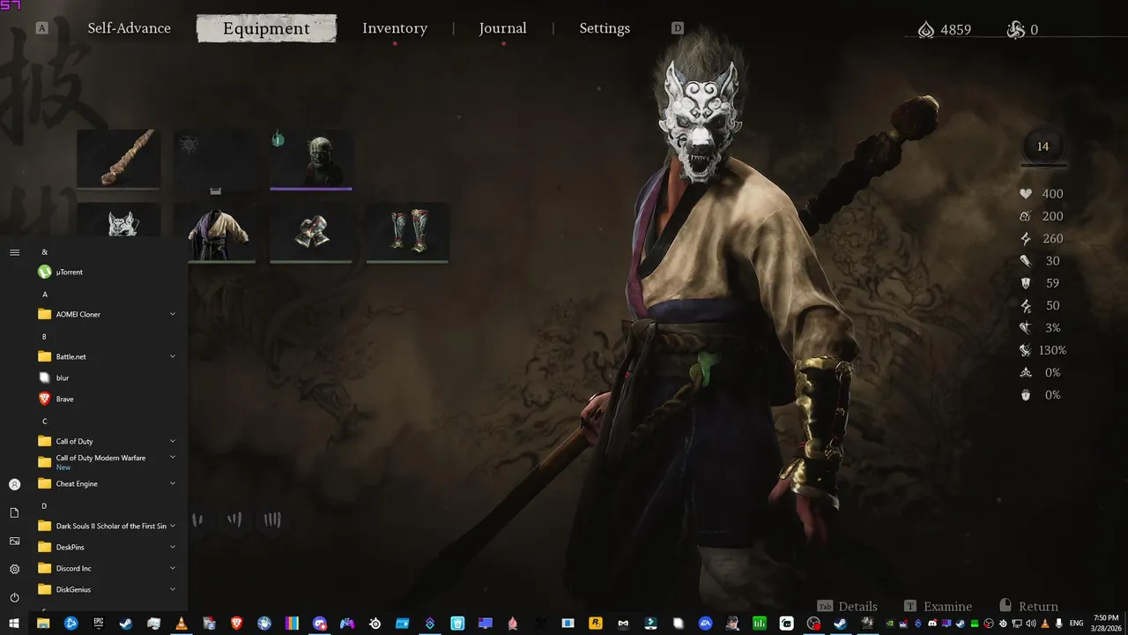Open Pictures from the Start sidebar
Viewport: 1128px width, 635px height.
pos(14,541)
